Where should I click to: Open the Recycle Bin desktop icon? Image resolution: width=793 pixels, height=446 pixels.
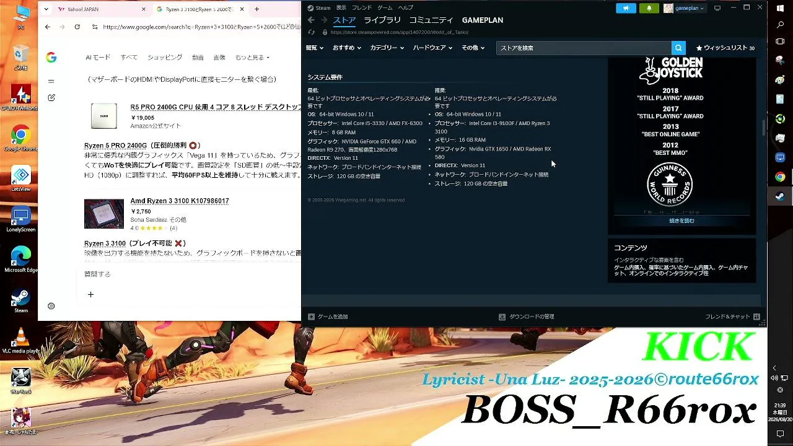tap(21, 57)
